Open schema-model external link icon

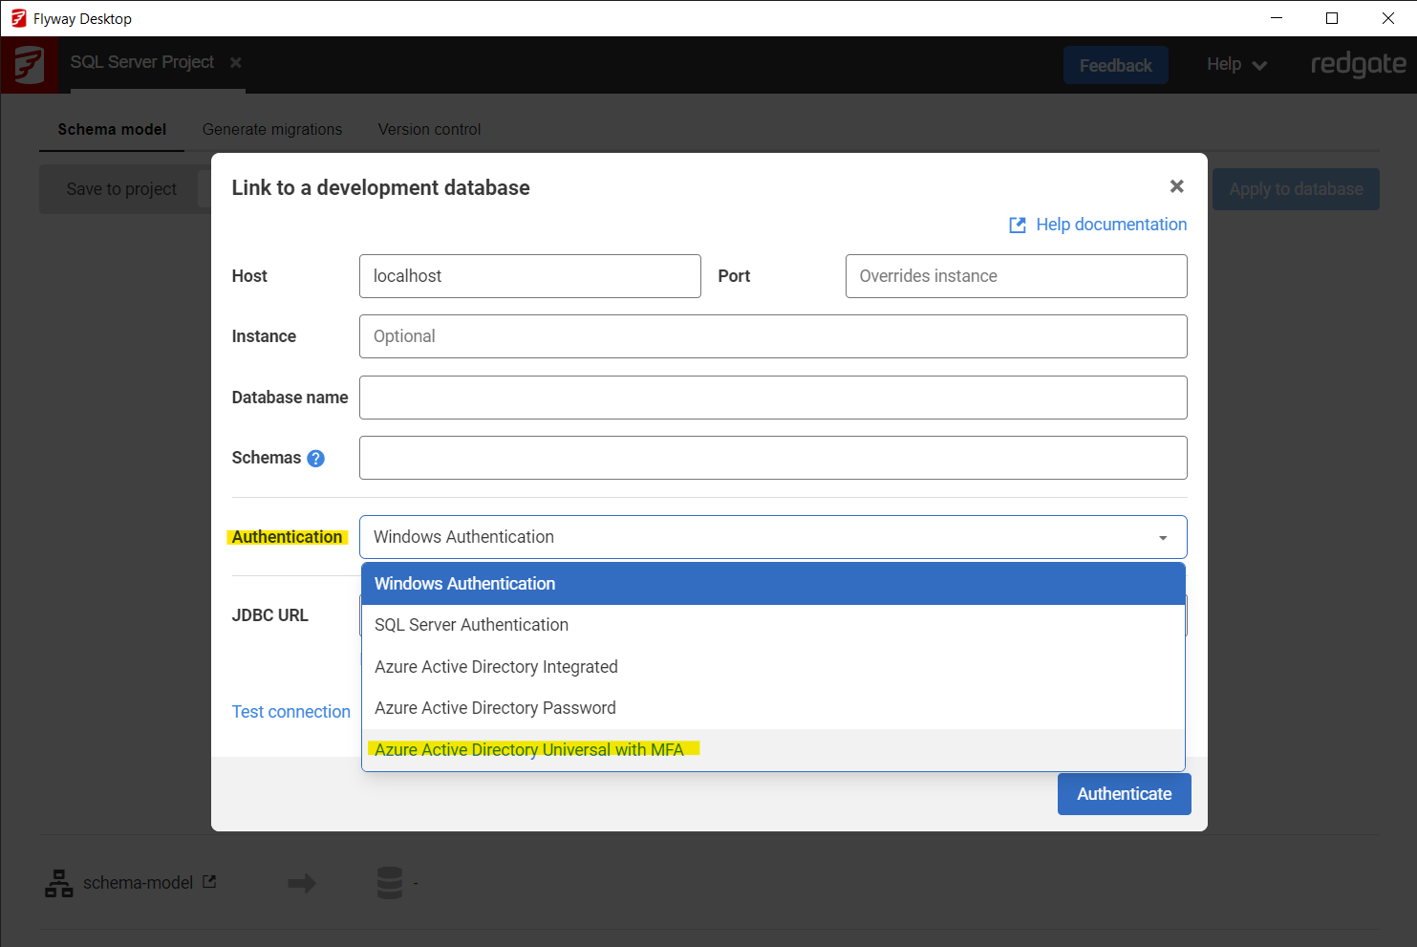tap(209, 882)
